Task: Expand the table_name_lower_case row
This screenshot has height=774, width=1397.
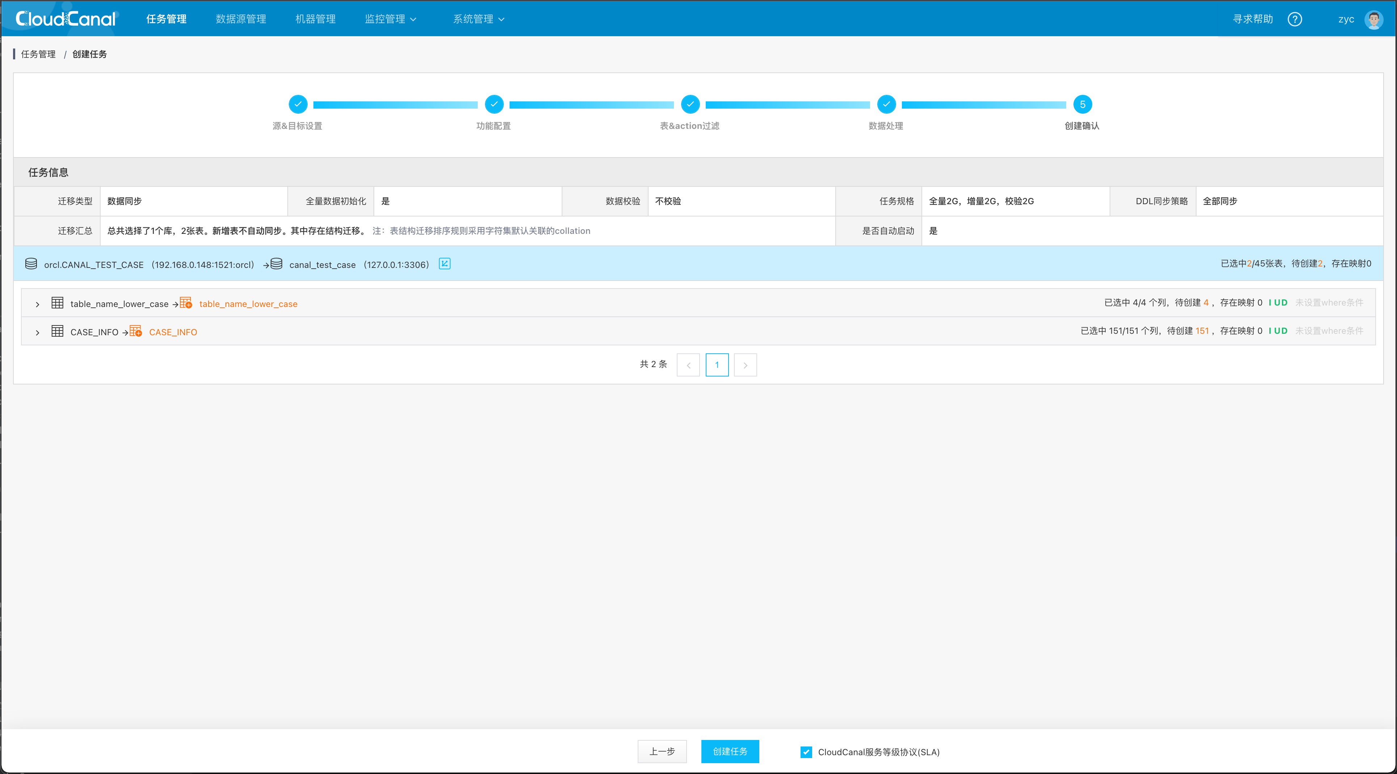Action: [x=37, y=304]
